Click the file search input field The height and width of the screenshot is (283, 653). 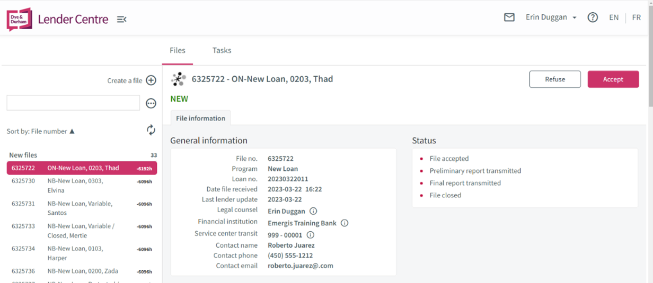[73, 103]
